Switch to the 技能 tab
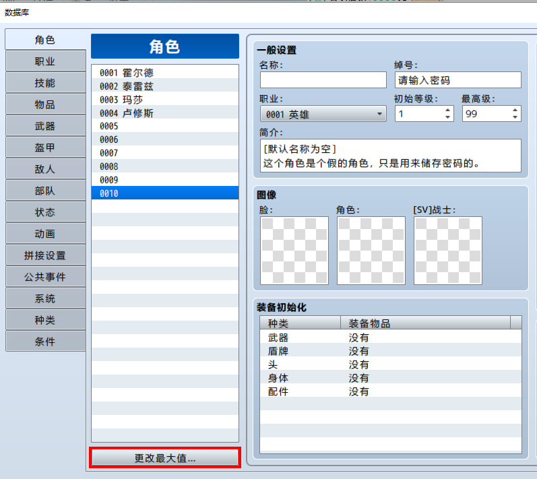The height and width of the screenshot is (479, 537). point(45,83)
